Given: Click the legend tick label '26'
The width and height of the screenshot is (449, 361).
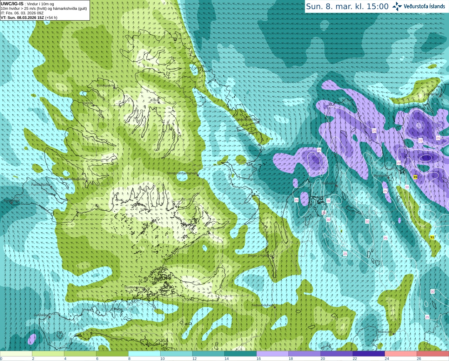Looking at the screenshot, I should coord(419,359).
